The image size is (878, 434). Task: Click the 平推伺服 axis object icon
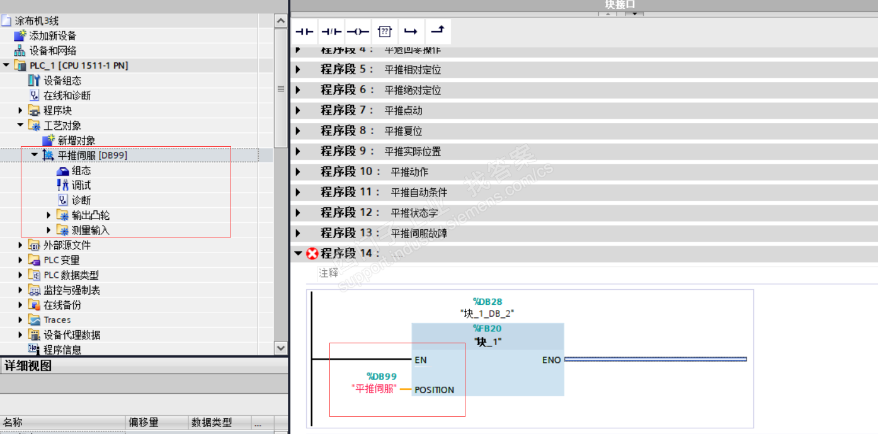point(48,155)
